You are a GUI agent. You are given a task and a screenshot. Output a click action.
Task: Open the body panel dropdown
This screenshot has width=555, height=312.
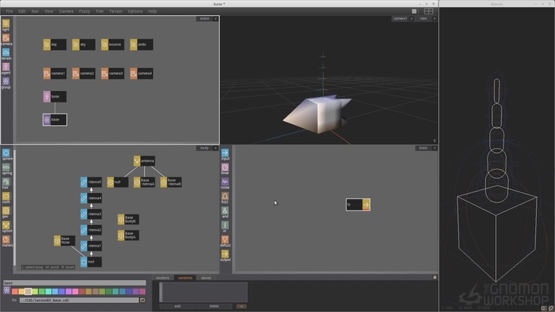click(x=215, y=148)
